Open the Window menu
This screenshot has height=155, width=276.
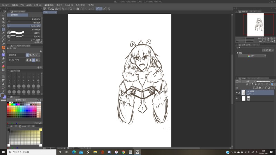[80, 5]
